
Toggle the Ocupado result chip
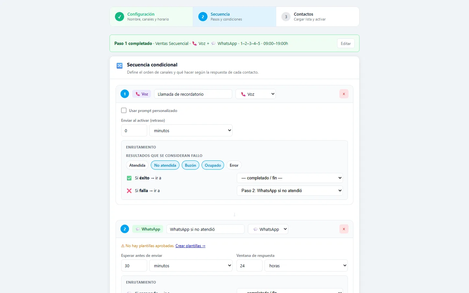tap(213, 165)
